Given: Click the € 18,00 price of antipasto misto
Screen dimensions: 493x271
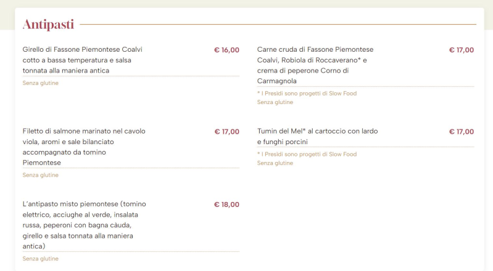Looking at the screenshot, I should coord(226,204).
